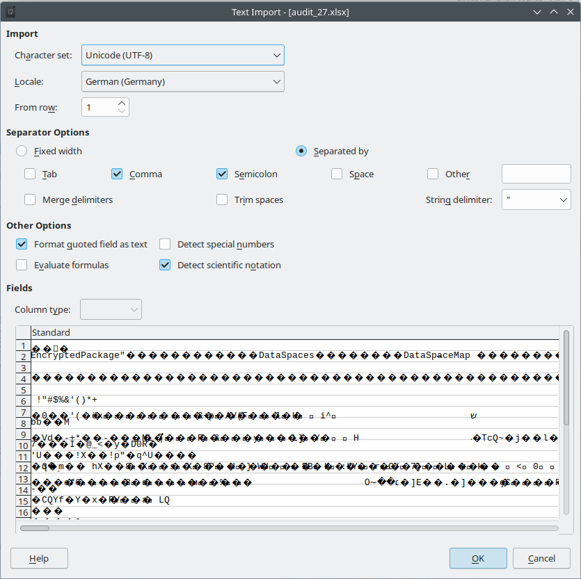Click row number 6 in preview
This screenshot has width=581, height=579.
(x=24, y=401)
